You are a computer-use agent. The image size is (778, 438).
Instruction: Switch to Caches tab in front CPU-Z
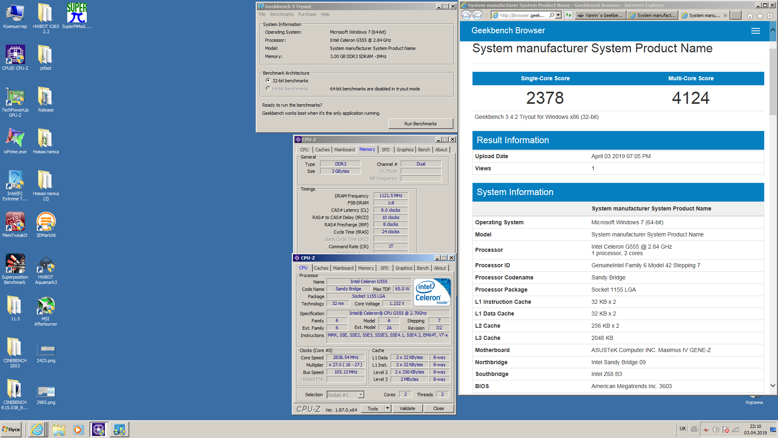pos(321,268)
